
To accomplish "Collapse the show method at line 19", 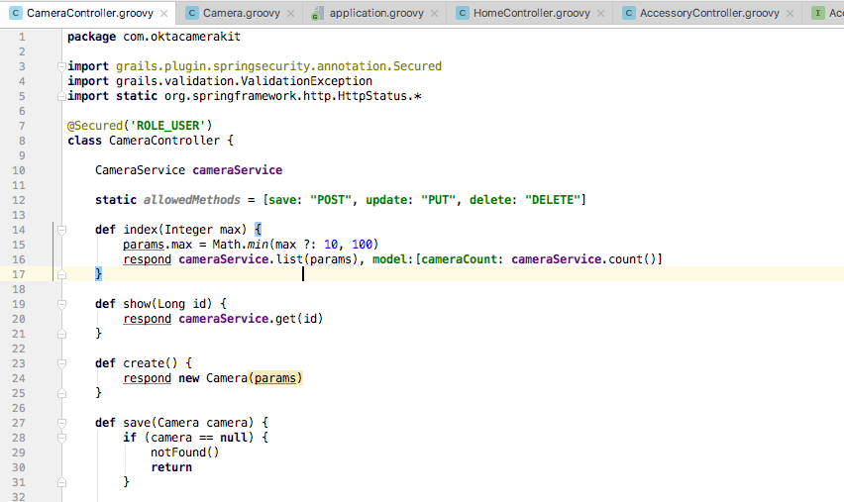I will (x=61, y=304).
